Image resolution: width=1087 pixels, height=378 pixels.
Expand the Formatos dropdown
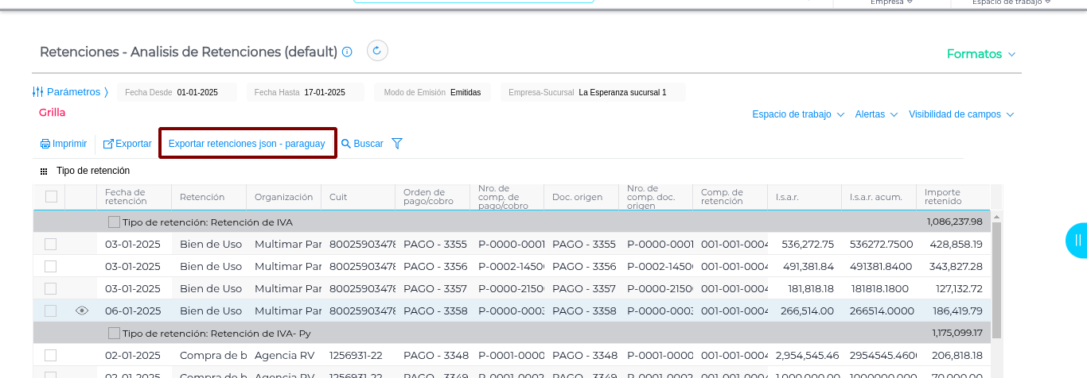[x=980, y=54]
